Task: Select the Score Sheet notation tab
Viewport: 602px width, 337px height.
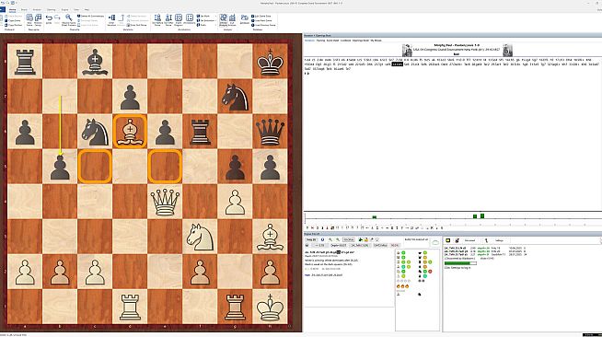Action: 332,41
